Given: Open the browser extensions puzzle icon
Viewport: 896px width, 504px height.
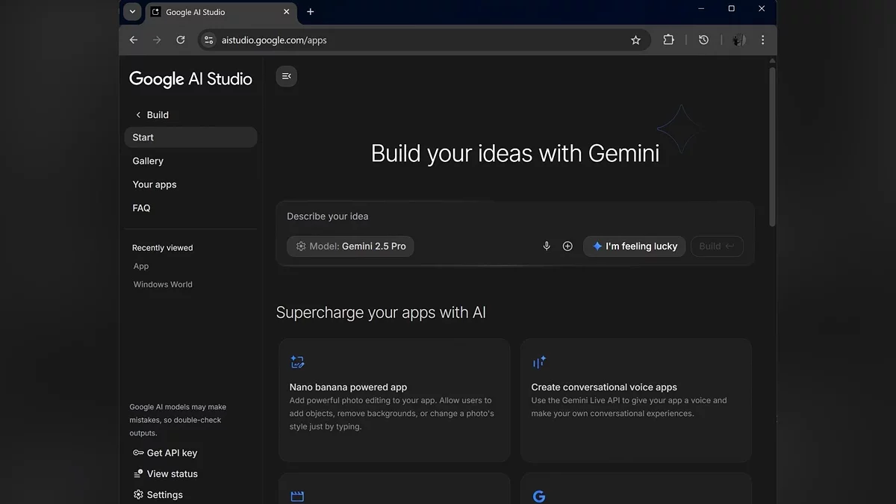Looking at the screenshot, I should [x=668, y=40].
